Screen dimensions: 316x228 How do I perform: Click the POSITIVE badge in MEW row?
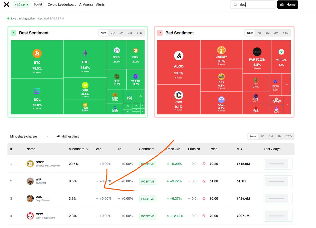coord(147,216)
